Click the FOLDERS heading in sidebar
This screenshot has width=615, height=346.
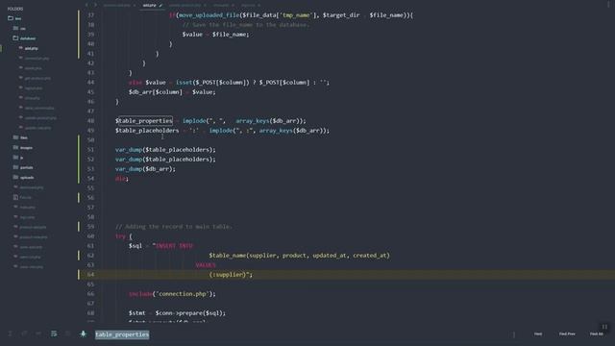[15, 9]
